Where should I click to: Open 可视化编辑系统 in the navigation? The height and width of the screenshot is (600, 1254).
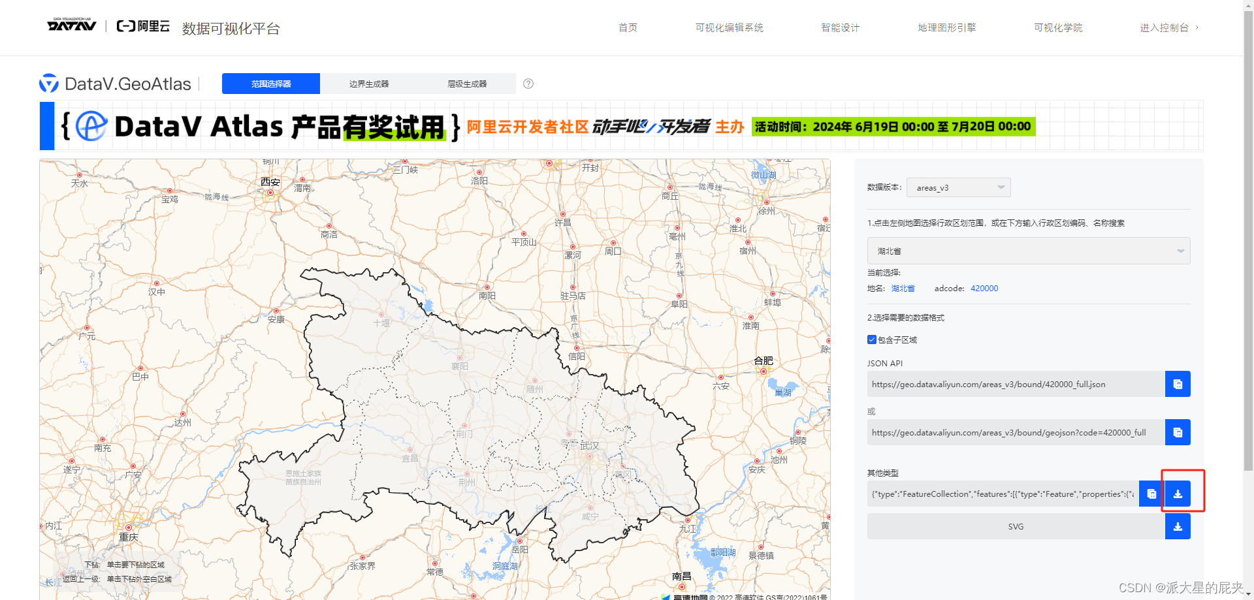tap(730, 27)
